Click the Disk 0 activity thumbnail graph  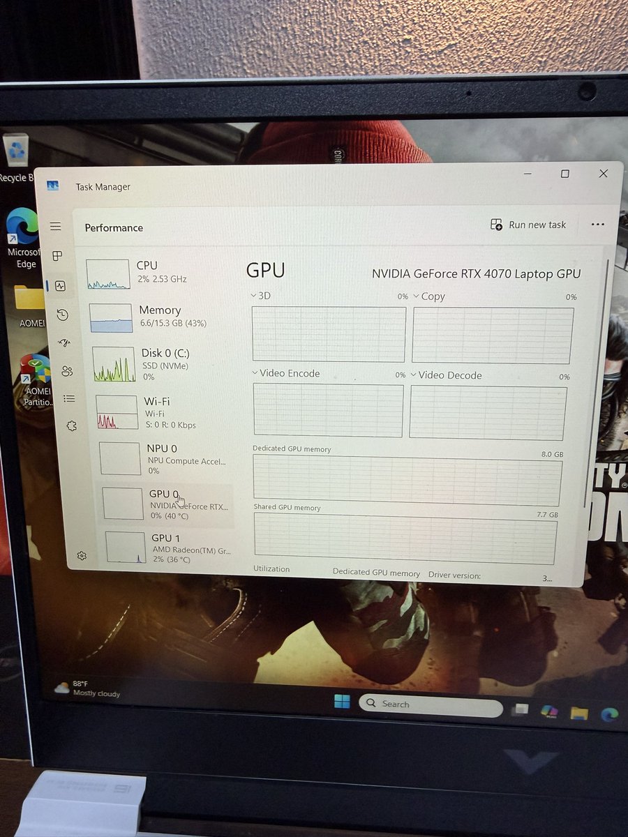coord(114,365)
